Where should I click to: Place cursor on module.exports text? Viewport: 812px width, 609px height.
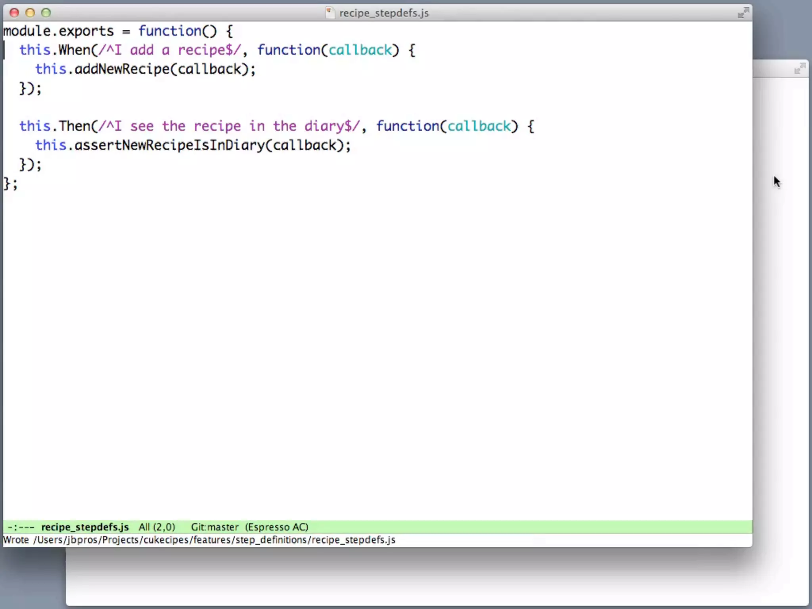tap(58, 31)
